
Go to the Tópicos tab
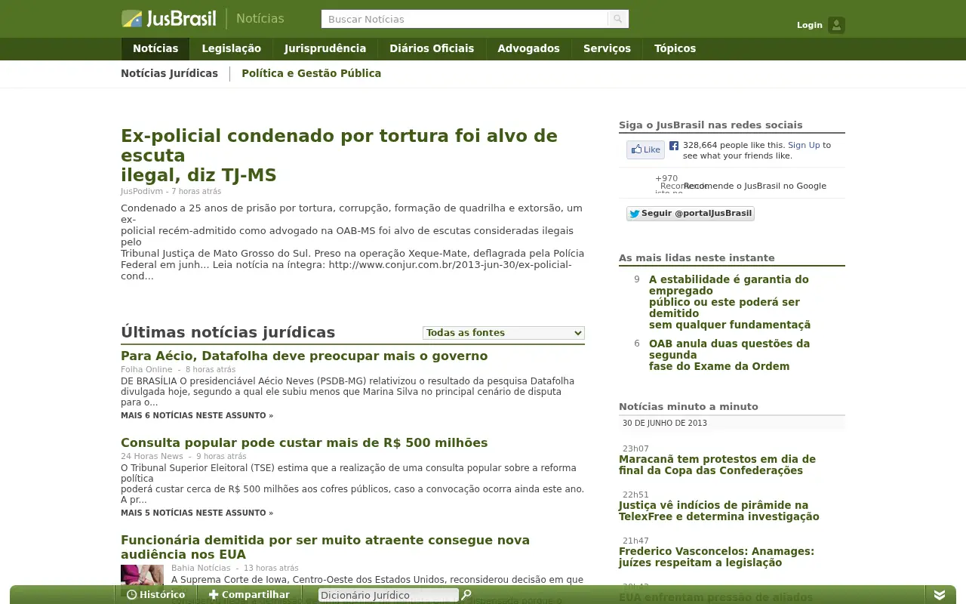[675, 49]
